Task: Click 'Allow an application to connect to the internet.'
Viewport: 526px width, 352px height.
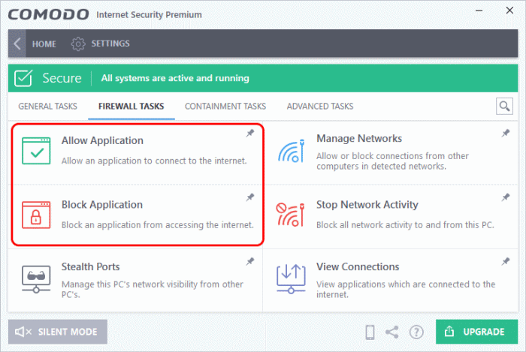Action: click(154, 161)
